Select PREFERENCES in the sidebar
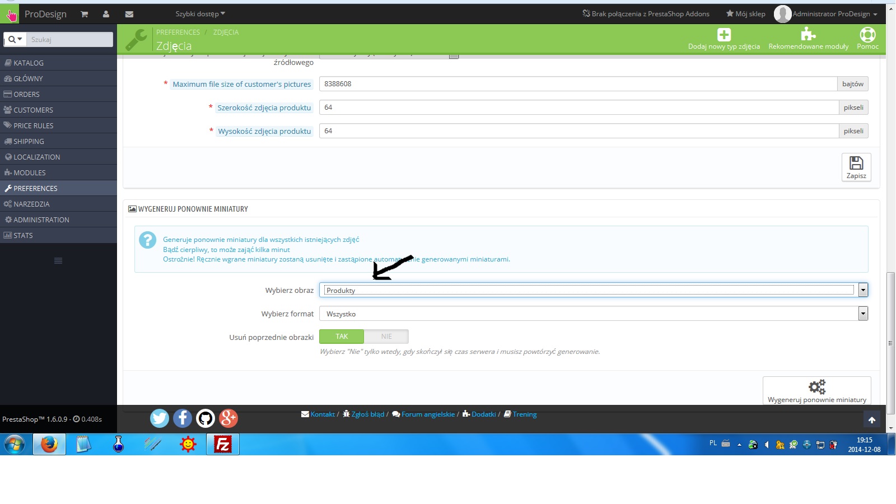This screenshot has width=896, height=504. (58, 188)
